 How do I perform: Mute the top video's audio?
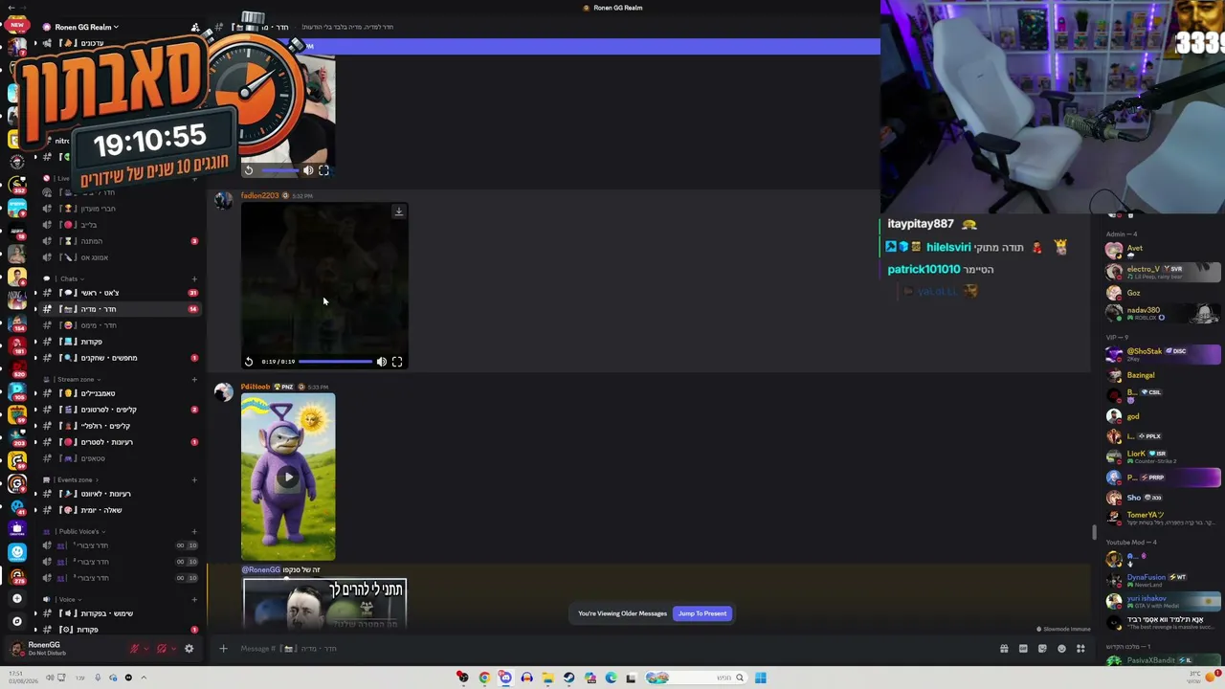pos(308,170)
